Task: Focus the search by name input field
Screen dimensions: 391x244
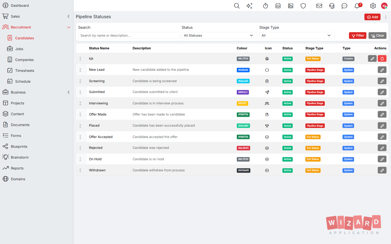Action: [129, 36]
